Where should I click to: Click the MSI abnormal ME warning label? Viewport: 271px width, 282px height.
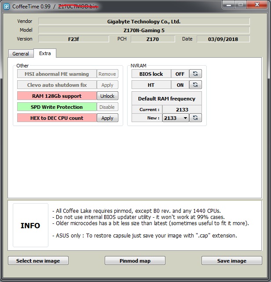57,74
